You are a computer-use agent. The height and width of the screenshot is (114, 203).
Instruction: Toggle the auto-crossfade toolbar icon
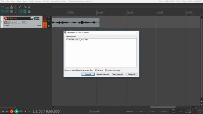click(3, 11)
